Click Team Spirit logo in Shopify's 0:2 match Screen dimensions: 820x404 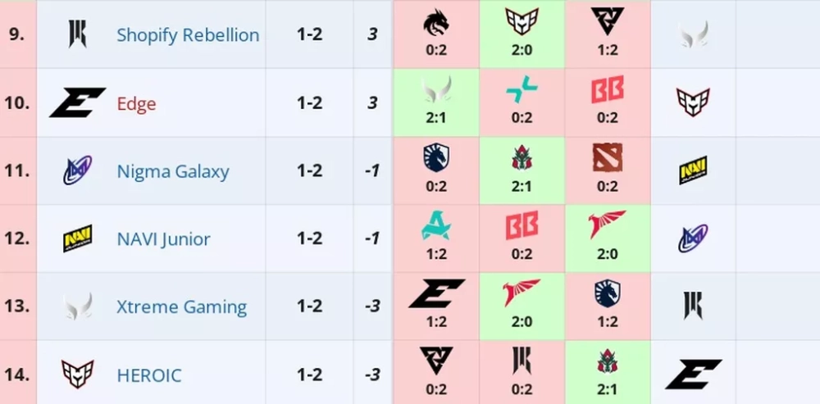(x=436, y=24)
